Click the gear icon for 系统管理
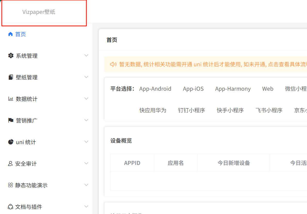The image size is (307, 214). coord(11,55)
